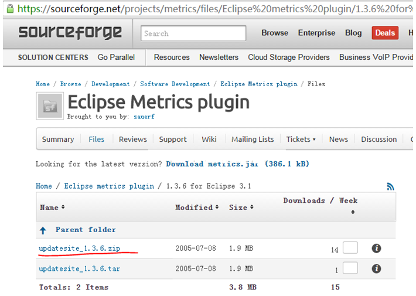Click the SourceForge search field

[193, 33]
